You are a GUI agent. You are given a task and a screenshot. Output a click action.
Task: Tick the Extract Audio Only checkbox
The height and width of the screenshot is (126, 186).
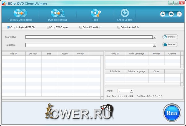point(119,27)
